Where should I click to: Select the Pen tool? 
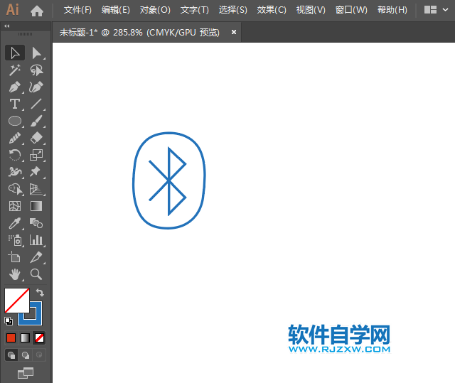[14, 87]
